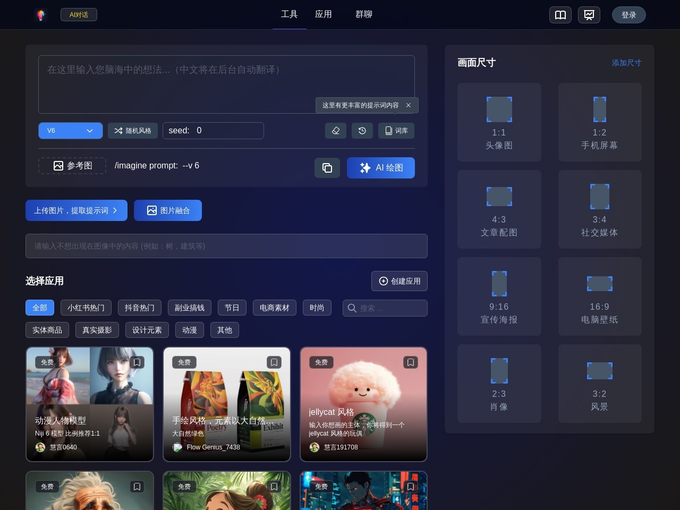Open the book guide icon in header
The width and height of the screenshot is (680, 510).
coord(560,15)
